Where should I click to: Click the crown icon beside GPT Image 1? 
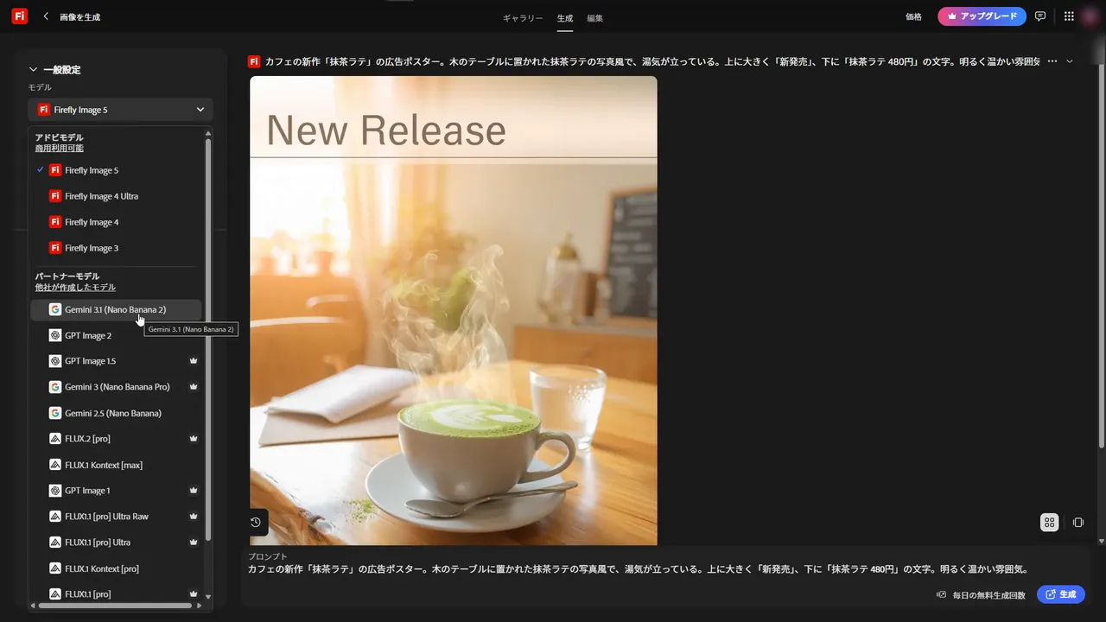click(x=194, y=491)
